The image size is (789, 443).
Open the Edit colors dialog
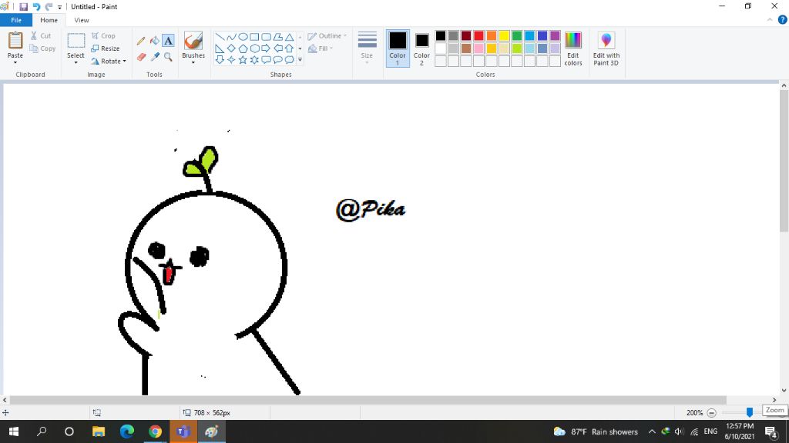coord(573,48)
